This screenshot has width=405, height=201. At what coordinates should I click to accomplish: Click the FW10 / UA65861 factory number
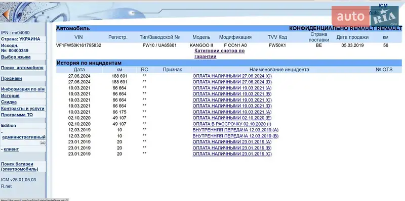pyautogui.click(x=159, y=45)
